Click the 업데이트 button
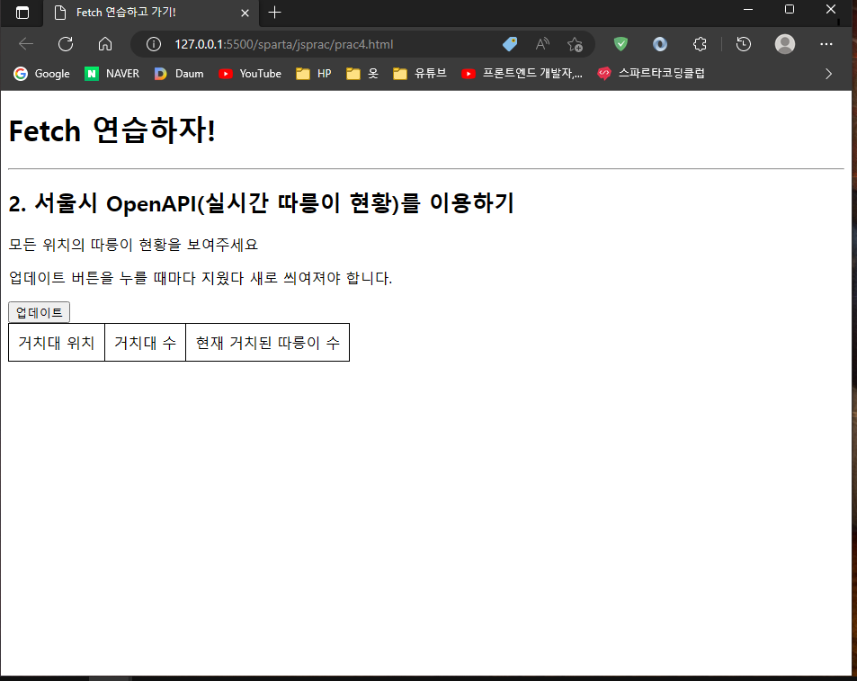Image resolution: width=857 pixels, height=681 pixels. click(x=39, y=312)
